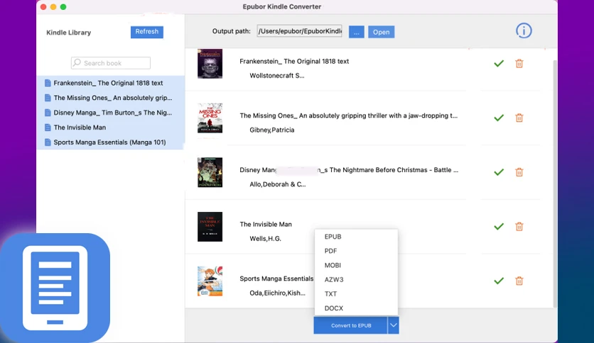Screen dimensions: 594x343
Task: Click The Invisible Man title in main list
Action: pyautogui.click(x=266, y=225)
